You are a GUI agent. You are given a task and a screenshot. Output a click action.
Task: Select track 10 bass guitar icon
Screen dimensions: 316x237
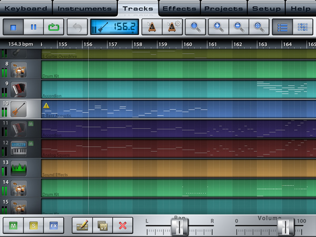[x=18, y=109]
